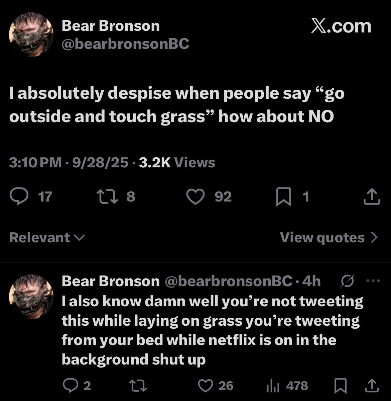Reply to the follow-up reply post
The image size is (391, 401).
click(70, 386)
